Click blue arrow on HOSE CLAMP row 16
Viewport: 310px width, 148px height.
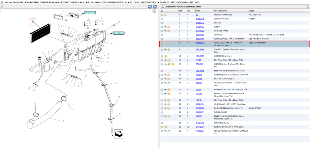[x=166, y=83]
